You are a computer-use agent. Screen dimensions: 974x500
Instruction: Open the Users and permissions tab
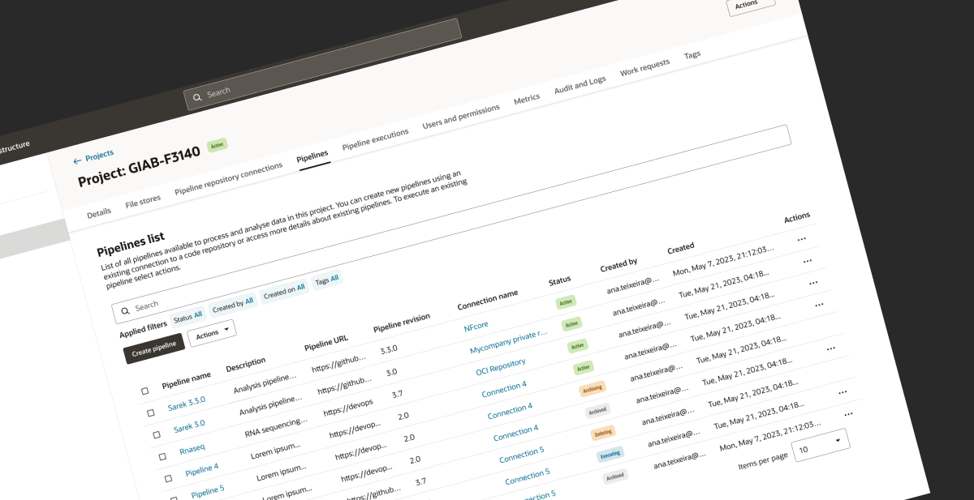(461, 118)
